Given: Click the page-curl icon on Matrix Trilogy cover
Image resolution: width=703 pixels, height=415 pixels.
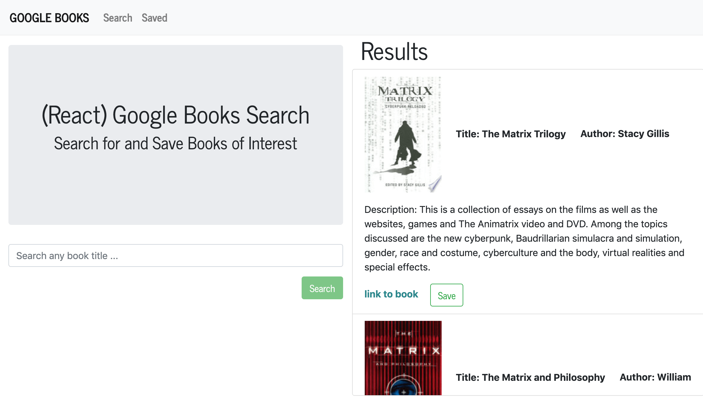Looking at the screenshot, I should tap(435, 184).
